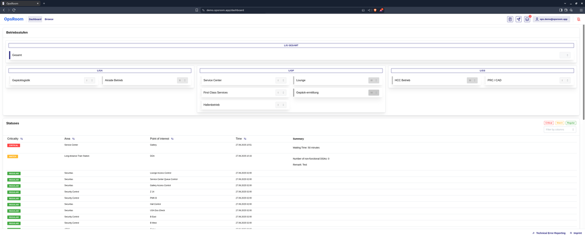Open the First Class Services level dropdown
Screen dimensions: 585x237
pos(281,92)
